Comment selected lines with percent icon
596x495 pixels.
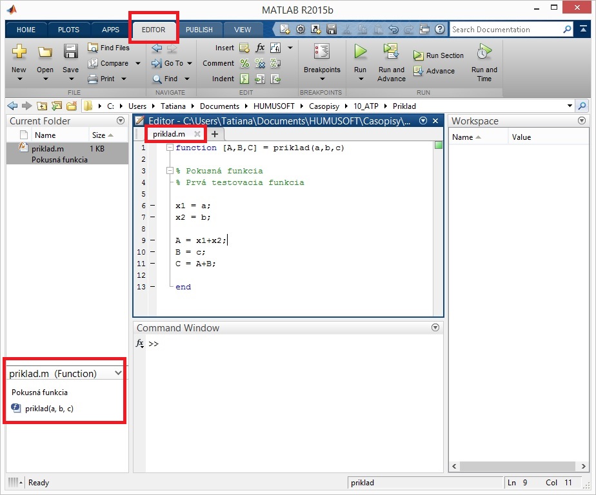[x=244, y=63]
